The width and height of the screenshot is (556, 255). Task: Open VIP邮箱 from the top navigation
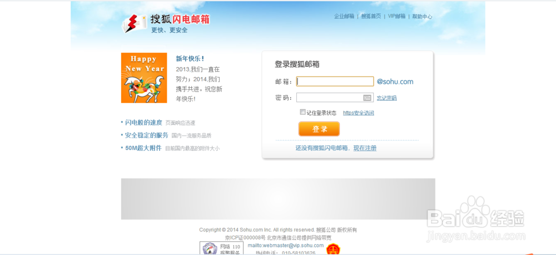pos(396,16)
